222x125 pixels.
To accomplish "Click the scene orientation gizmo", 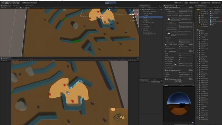I will coord(133,15).
